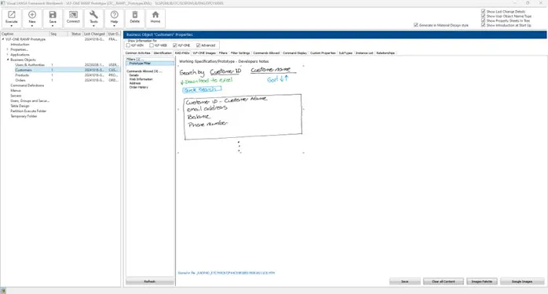Select Order History command in list
Image resolution: width=548 pixels, height=294 pixels.
139,87
